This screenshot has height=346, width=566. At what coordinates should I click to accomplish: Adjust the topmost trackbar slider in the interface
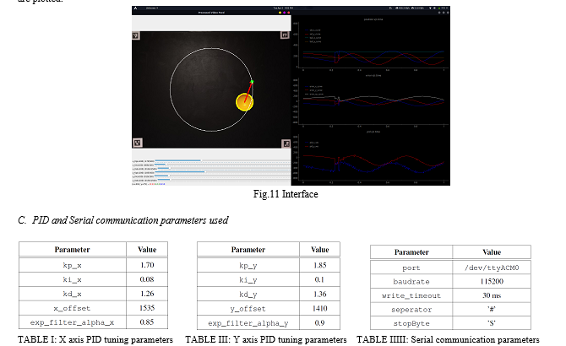click(223, 160)
